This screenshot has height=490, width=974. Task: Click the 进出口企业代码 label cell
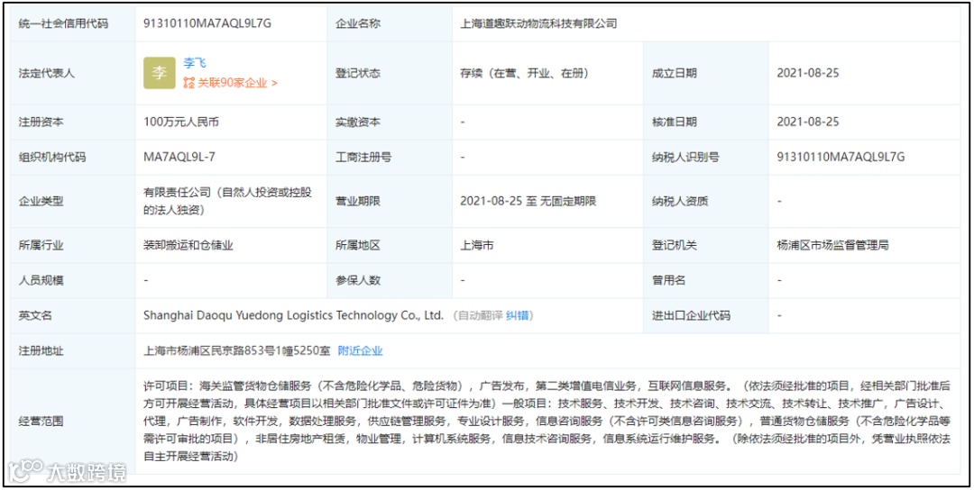(706, 315)
